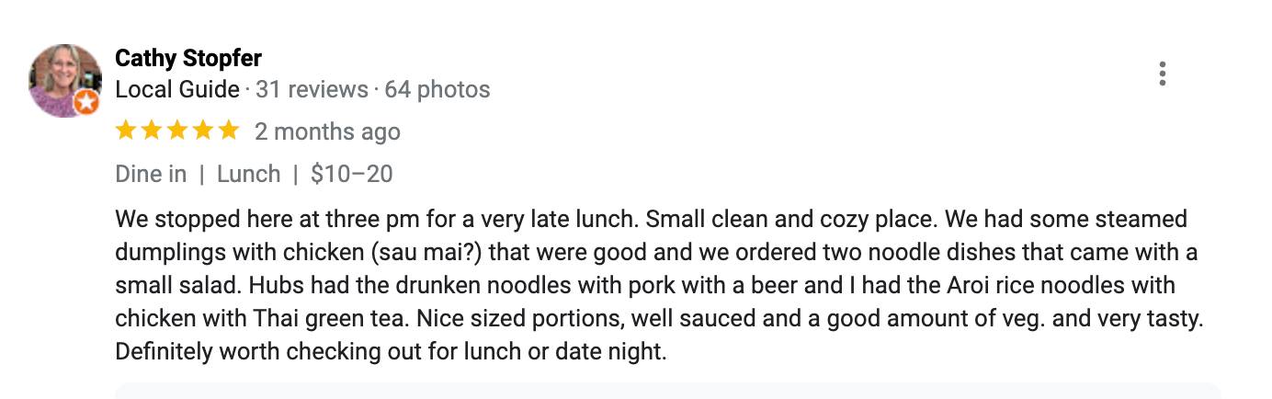Click the fourth yellow rating star
This screenshot has width=1272, height=399.
203,131
